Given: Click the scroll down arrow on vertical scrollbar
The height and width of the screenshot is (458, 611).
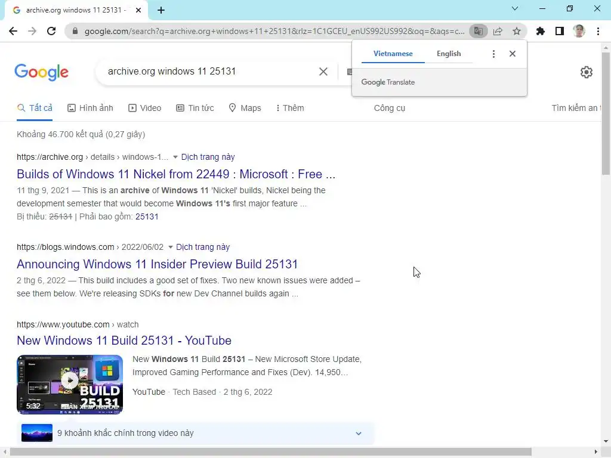Looking at the screenshot, I should pyautogui.click(x=606, y=442).
